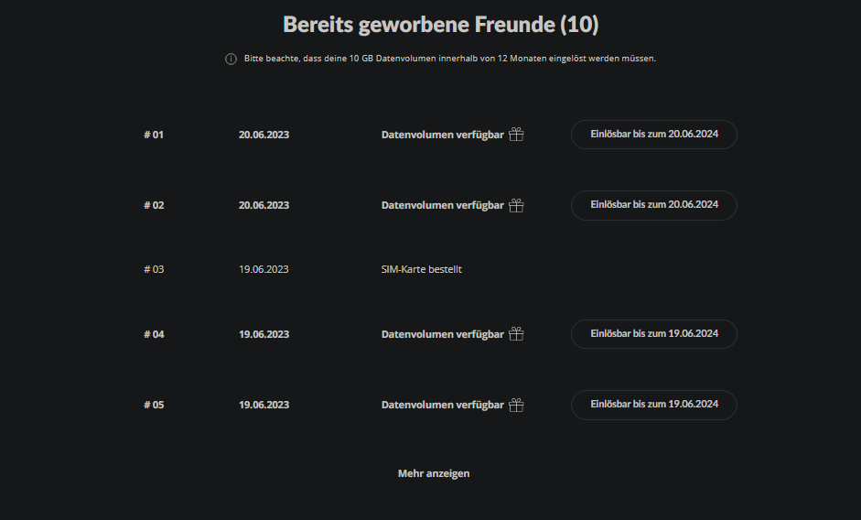The width and height of the screenshot is (861, 520).
Task: Click the # 01 entry number
Action: [154, 135]
